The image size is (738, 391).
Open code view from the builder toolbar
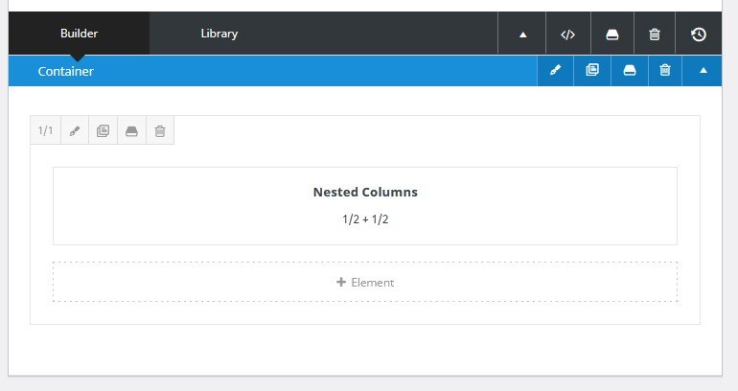(567, 34)
